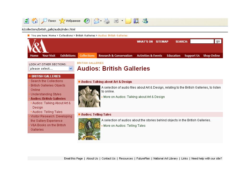The height and width of the screenshot is (187, 250).
Task: Click the Collections breadcrumb link
Action: [x=66, y=36]
